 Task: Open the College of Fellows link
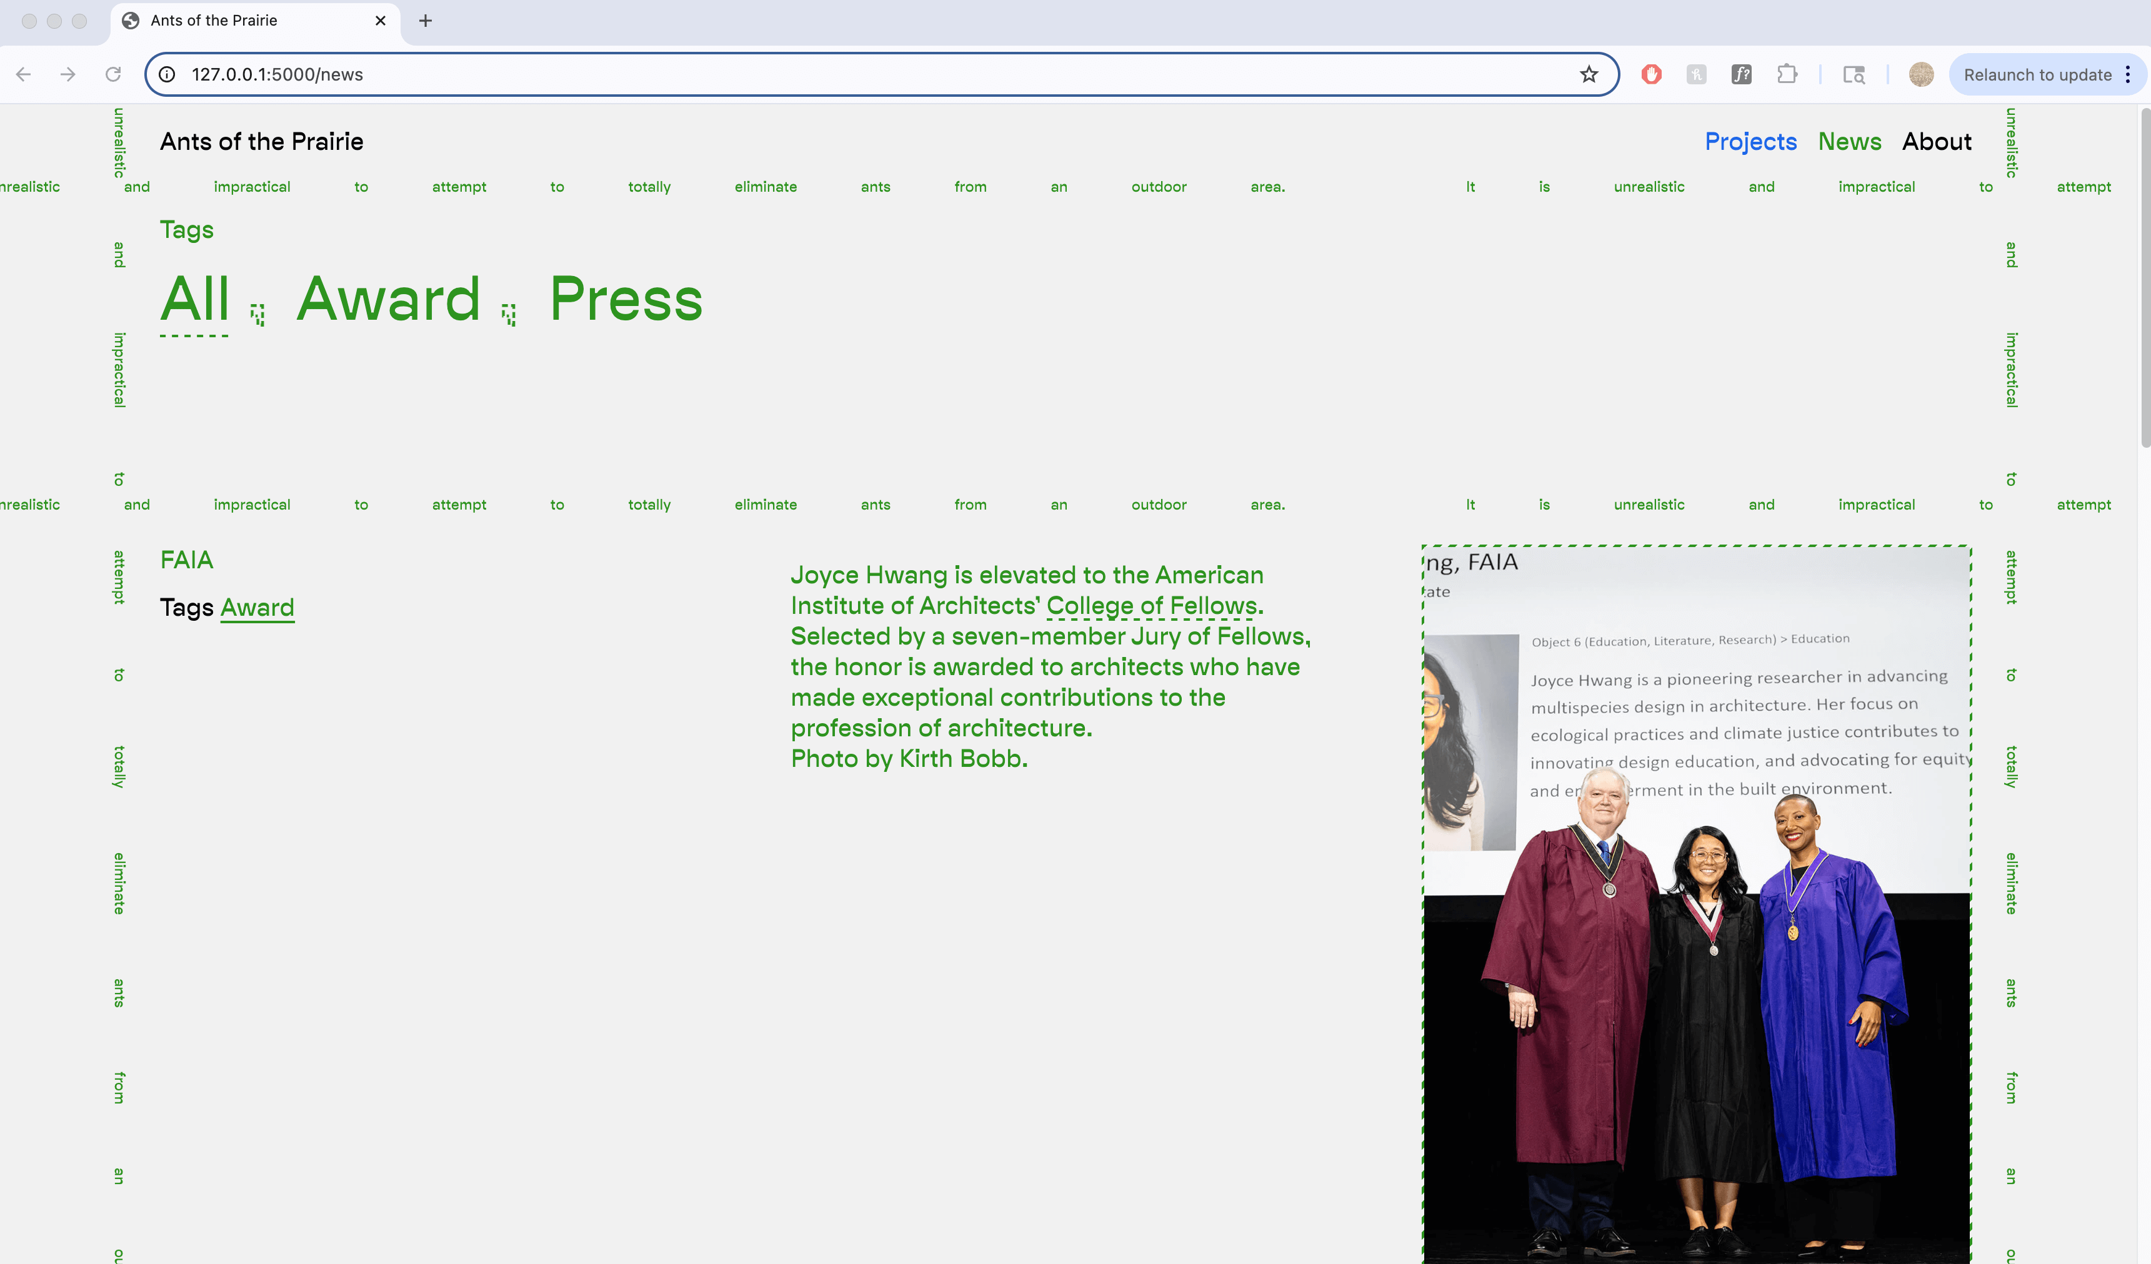click(1152, 606)
